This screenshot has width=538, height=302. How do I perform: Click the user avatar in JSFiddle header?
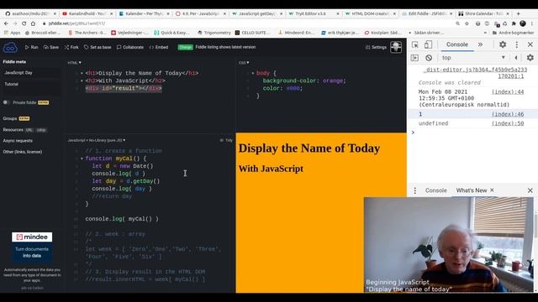pyautogui.click(x=396, y=47)
